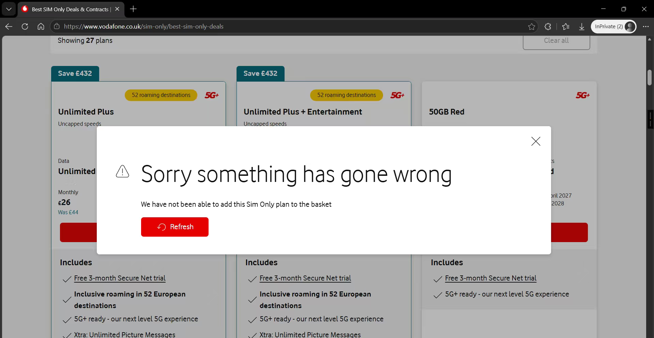Open Secure Net trial link in Entertainment card
Viewport: 654px width, 338px height.
[305, 278]
